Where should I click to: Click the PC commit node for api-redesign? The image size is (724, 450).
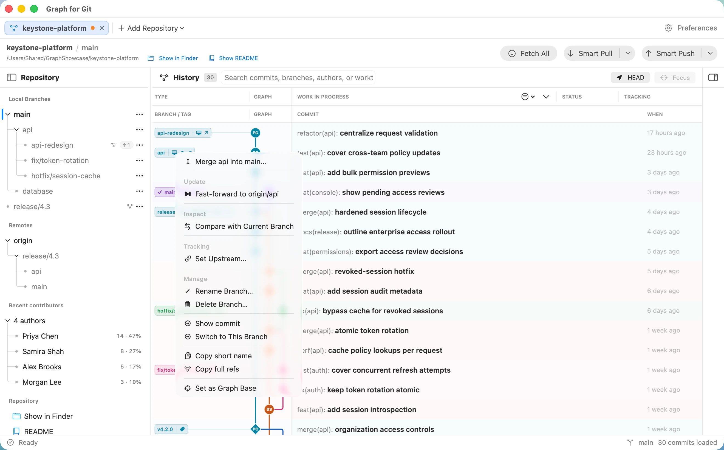pos(255,133)
